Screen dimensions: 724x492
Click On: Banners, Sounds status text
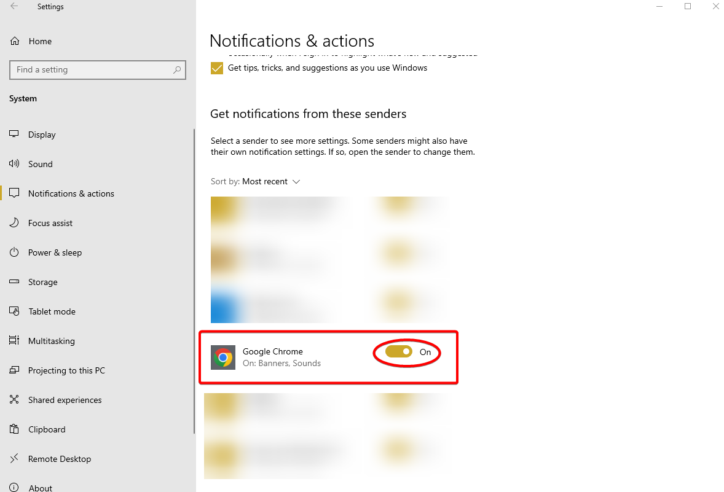click(x=281, y=363)
